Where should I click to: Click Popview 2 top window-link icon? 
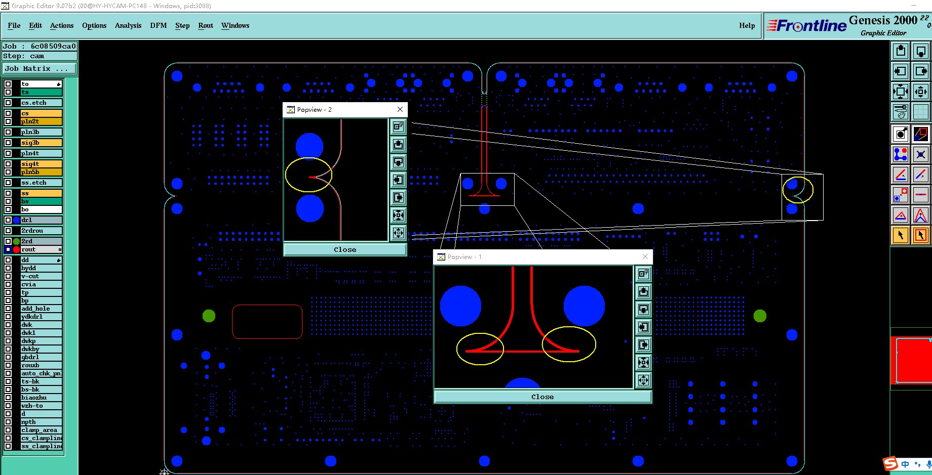[399, 126]
